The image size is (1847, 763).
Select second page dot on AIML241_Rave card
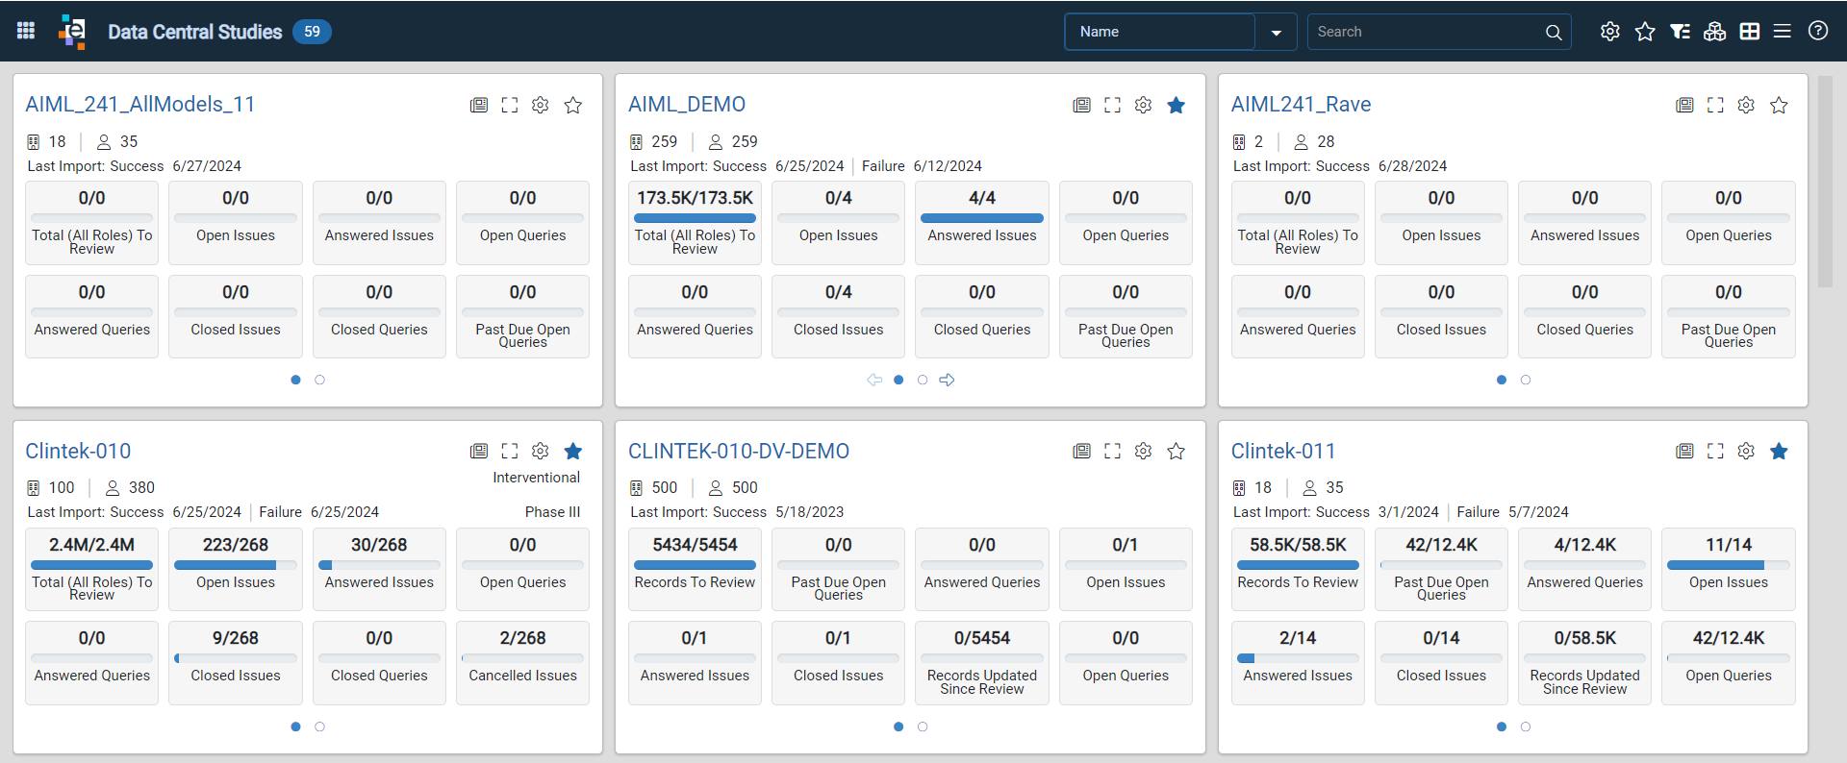tap(1526, 380)
